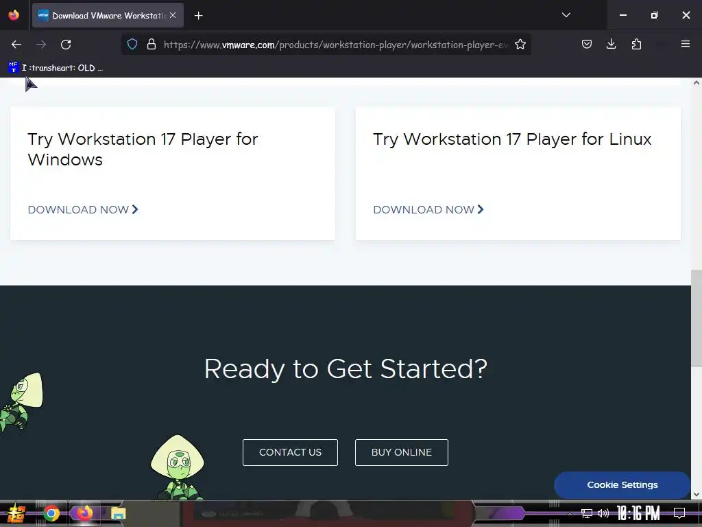
Task: Reload the current page
Action: [66, 45]
